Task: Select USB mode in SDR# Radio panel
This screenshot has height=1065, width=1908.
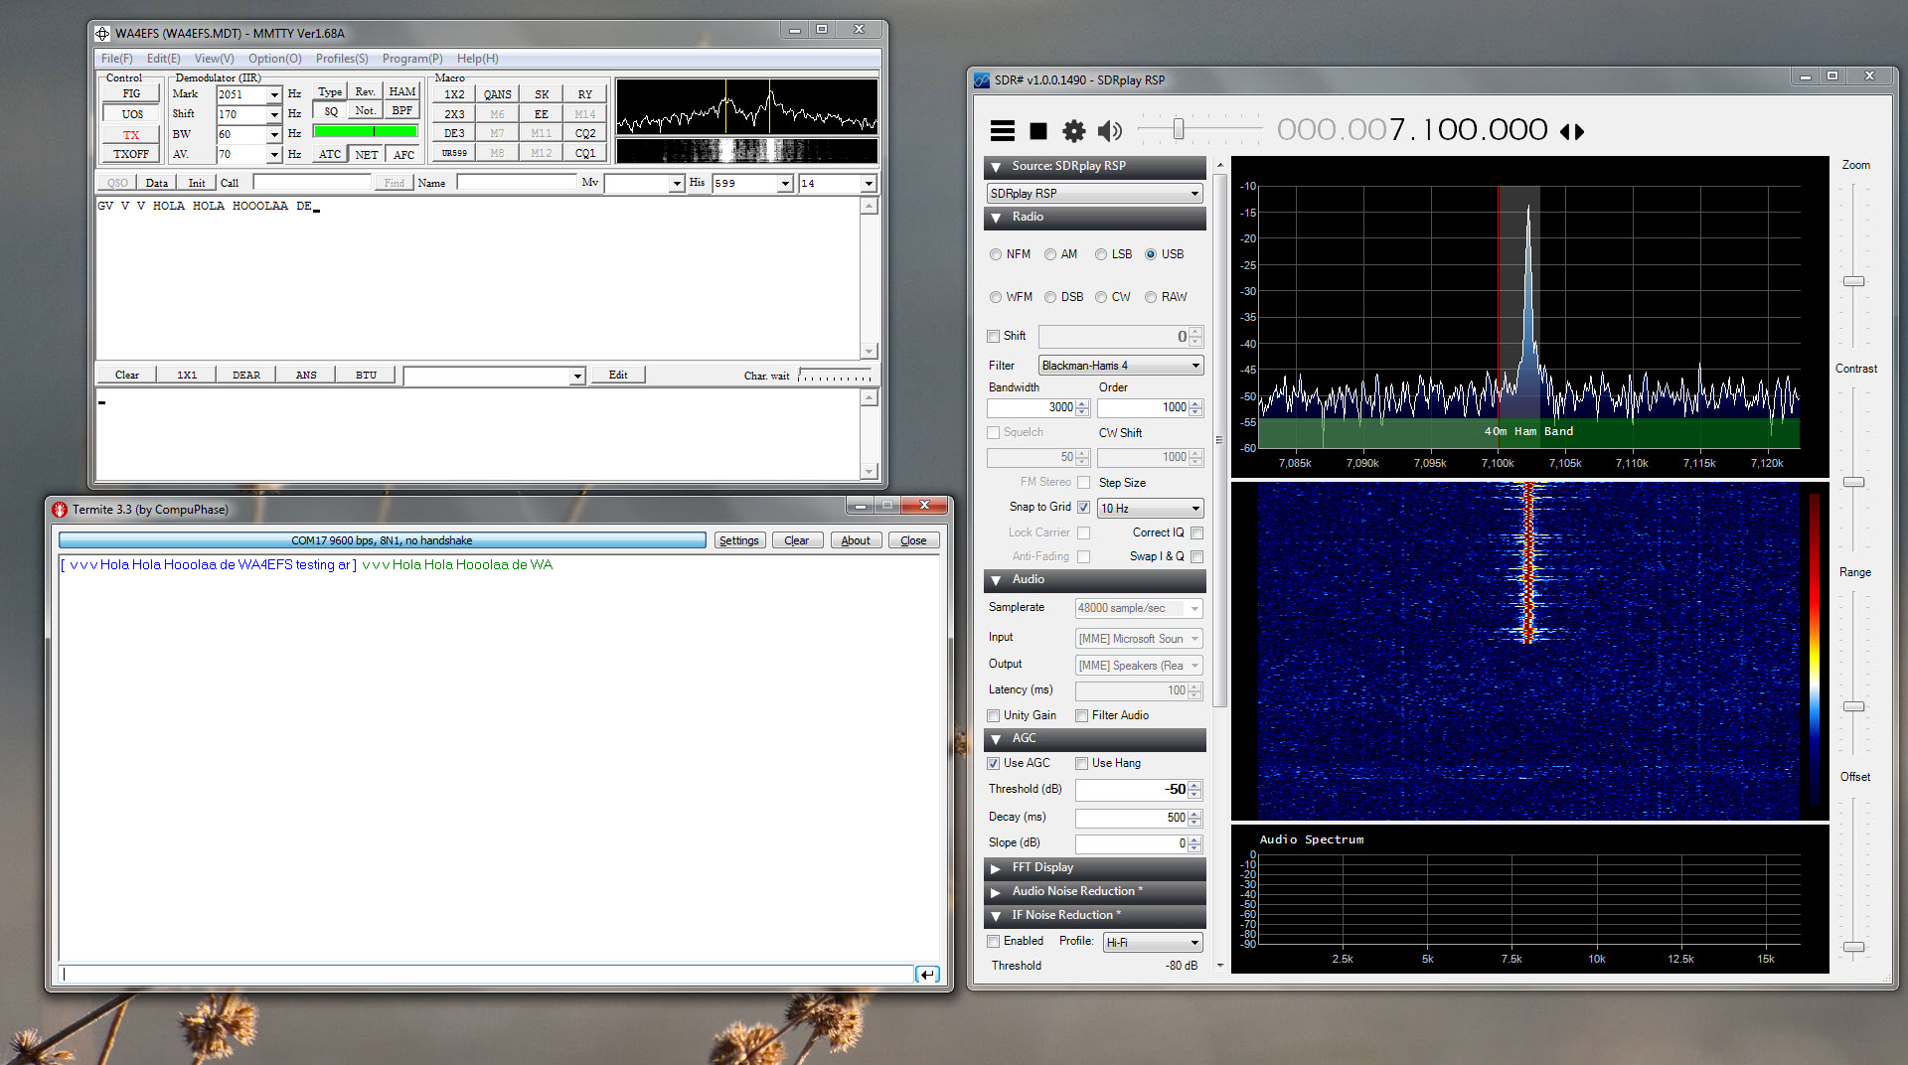Action: click(x=1151, y=254)
